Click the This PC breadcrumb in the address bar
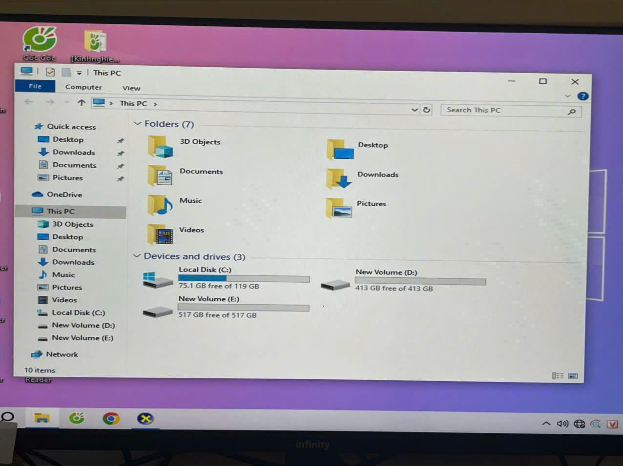 [133, 103]
